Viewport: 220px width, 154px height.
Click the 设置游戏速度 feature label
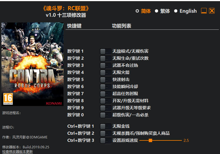click(125, 140)
